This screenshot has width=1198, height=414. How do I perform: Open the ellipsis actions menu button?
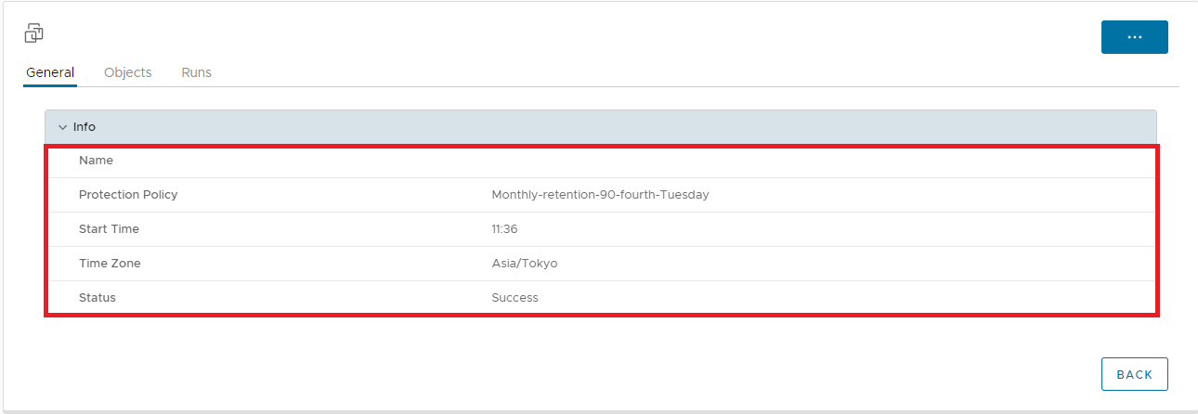point(1134,37)
